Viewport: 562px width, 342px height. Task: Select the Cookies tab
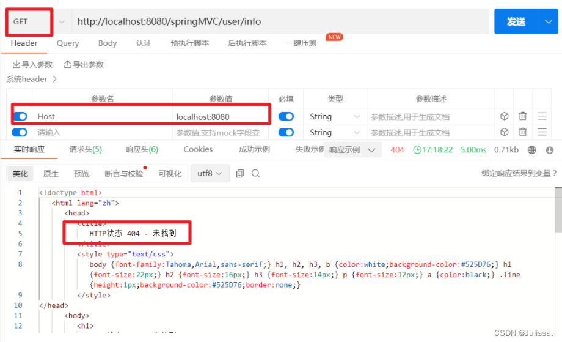click(198, 149)
